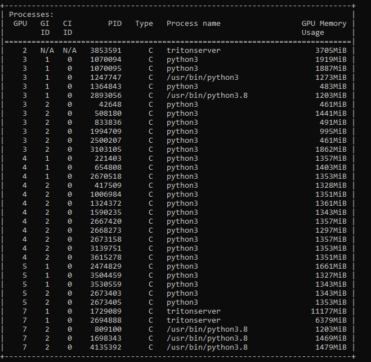371x362 pixels.
Task: Click the 'Usage' header text
Action: tap(313, 33)
